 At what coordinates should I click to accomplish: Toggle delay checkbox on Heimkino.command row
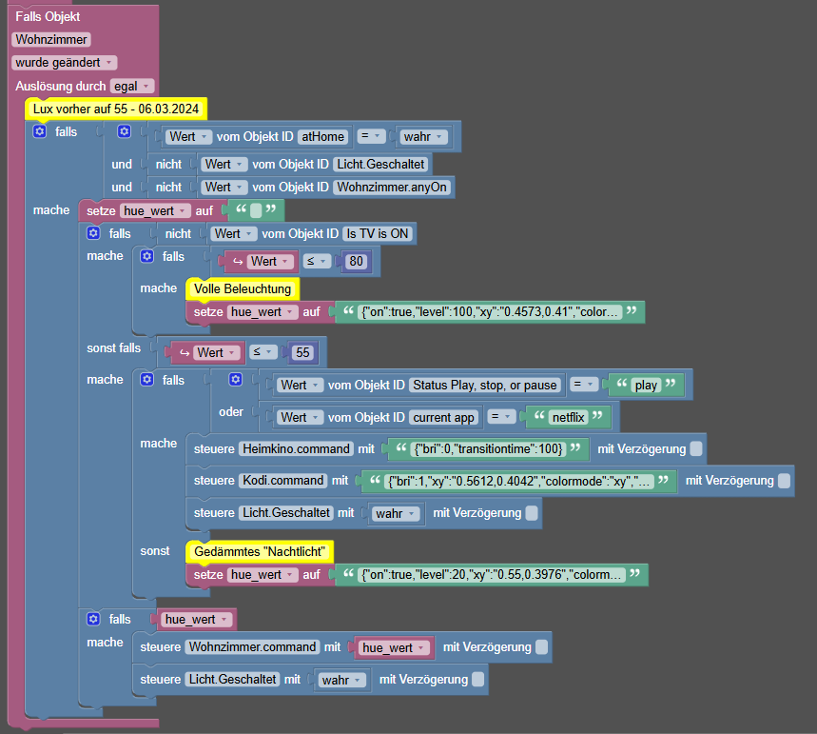click(x=696, y=448)
